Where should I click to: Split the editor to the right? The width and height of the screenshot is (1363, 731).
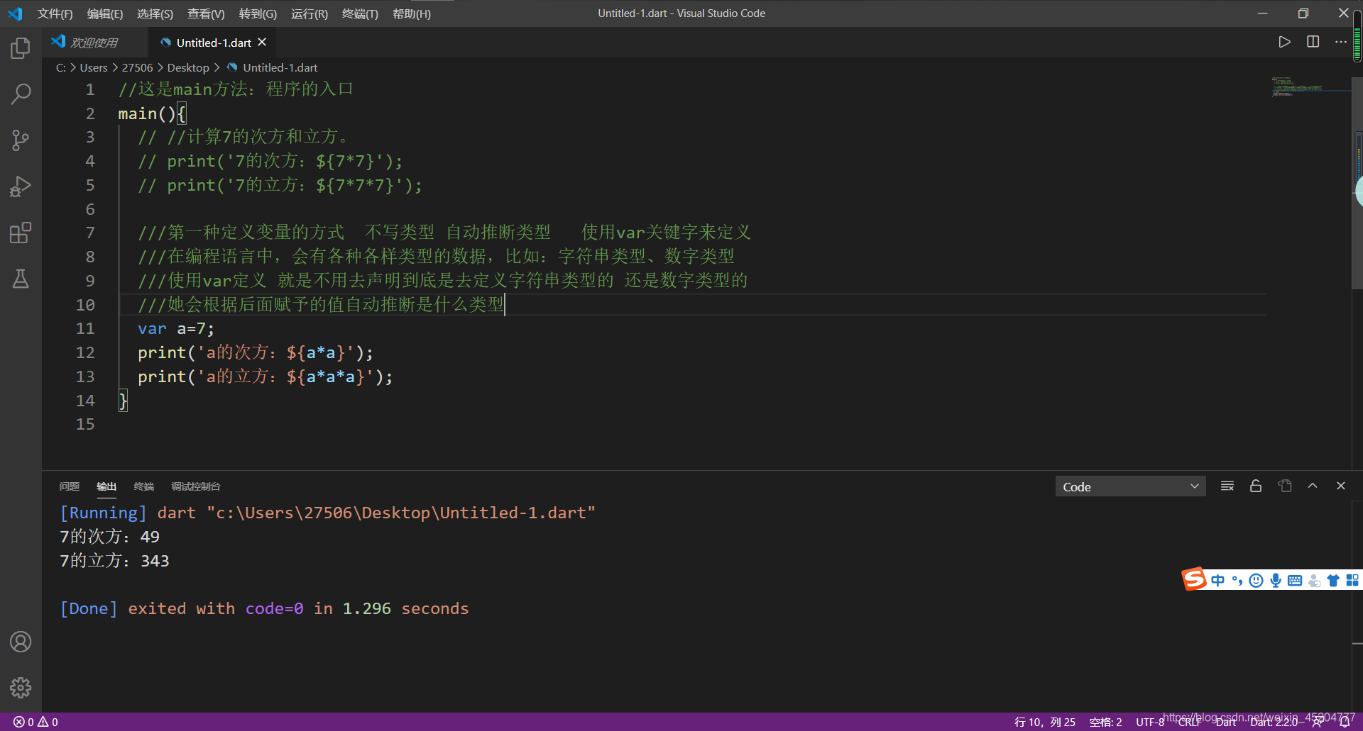tap(1313, 42)
